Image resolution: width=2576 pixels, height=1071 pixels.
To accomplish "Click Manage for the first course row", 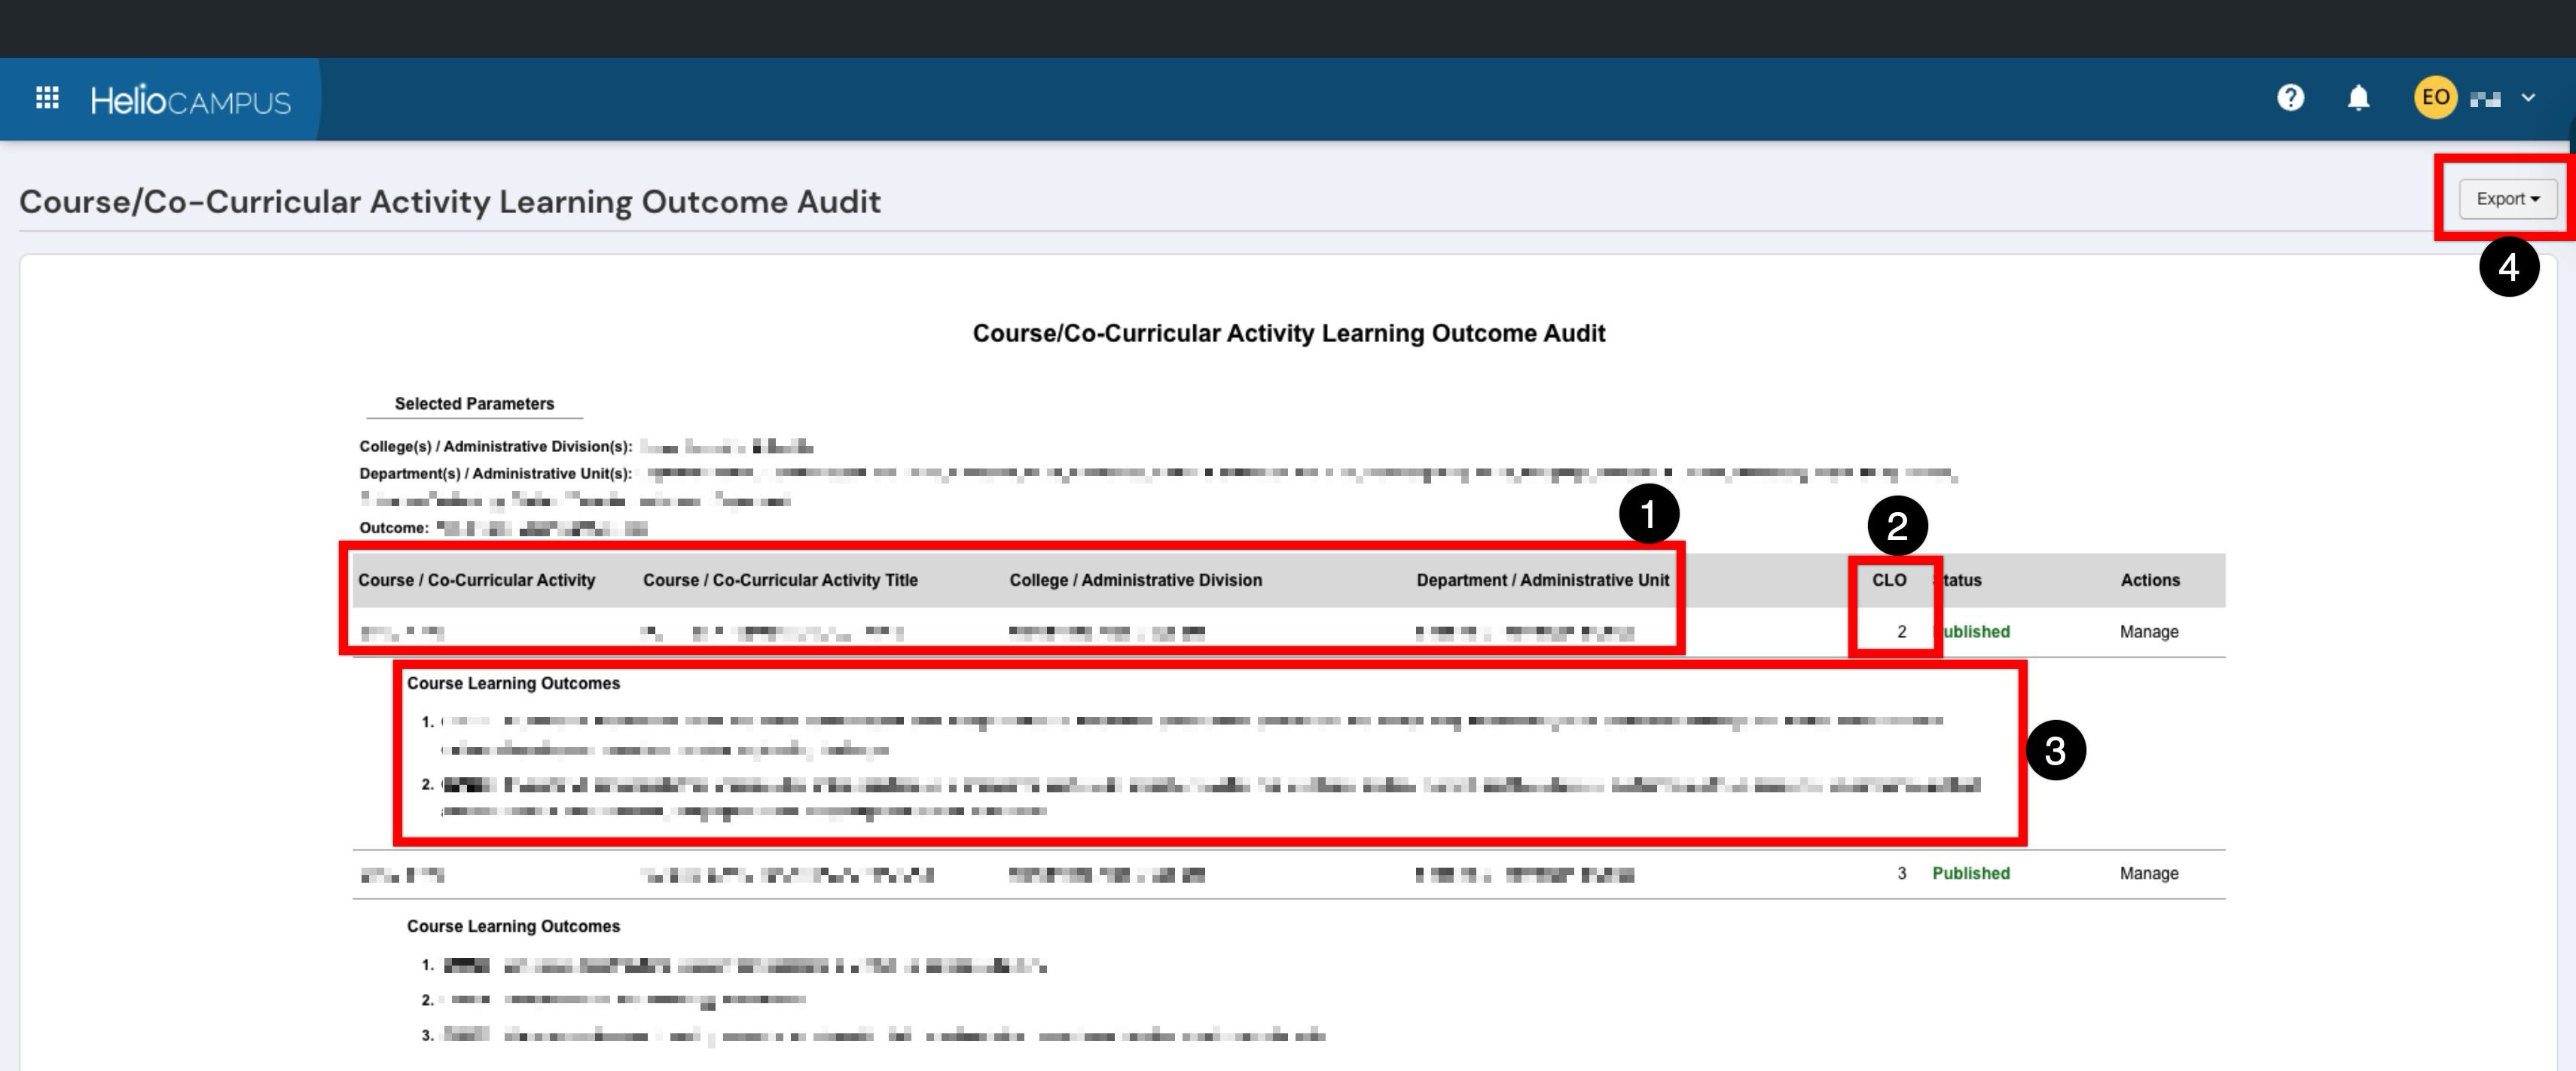I will coord(2148,632).
